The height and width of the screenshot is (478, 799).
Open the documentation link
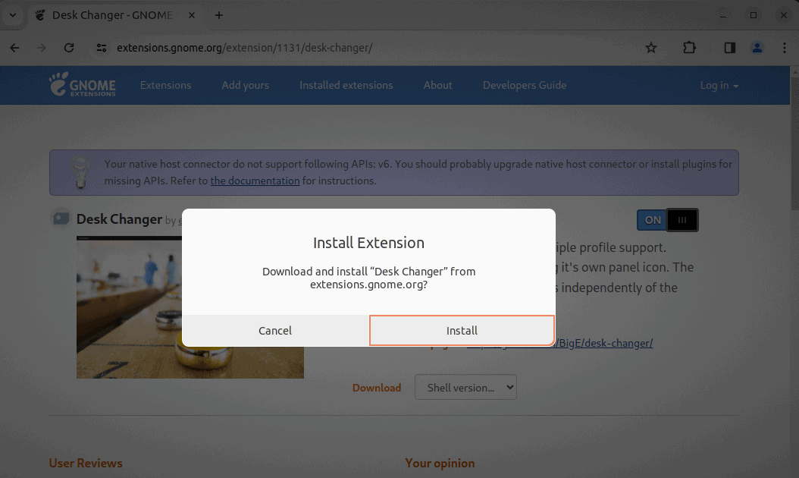coord(255,181)
